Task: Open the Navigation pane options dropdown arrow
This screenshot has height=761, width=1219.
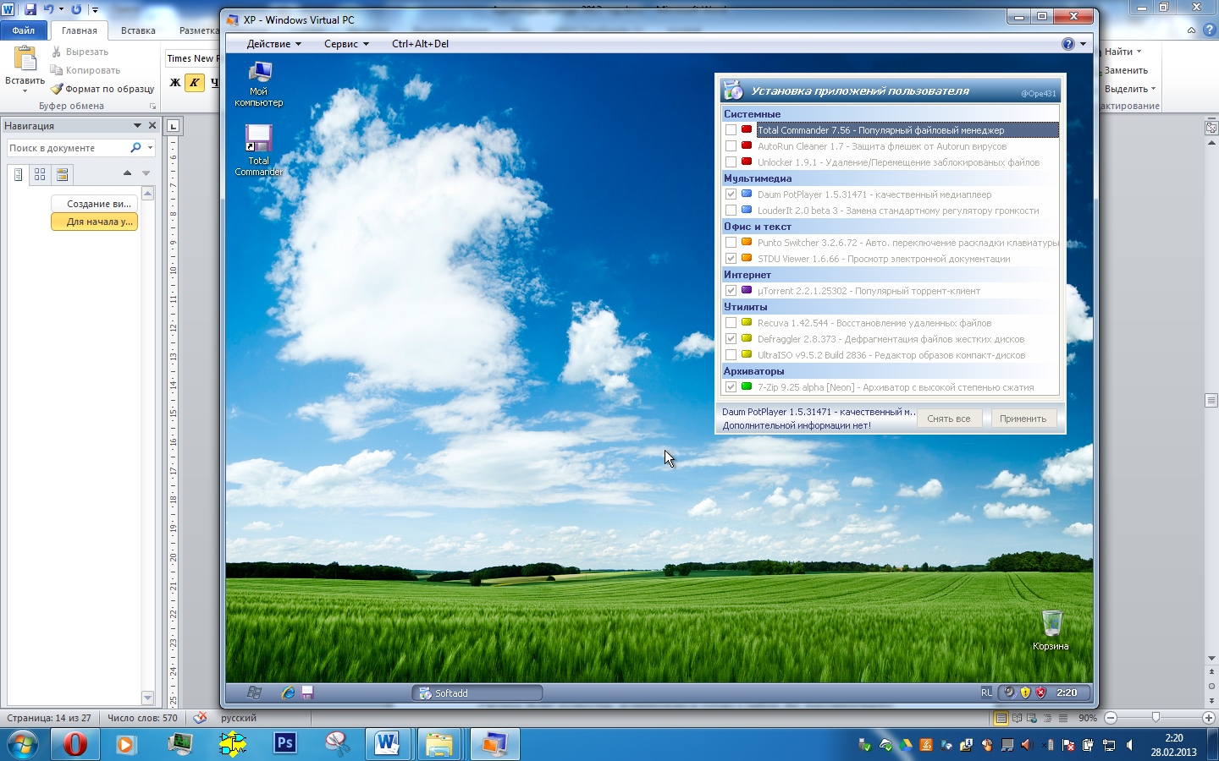Action: pos(137,125)
